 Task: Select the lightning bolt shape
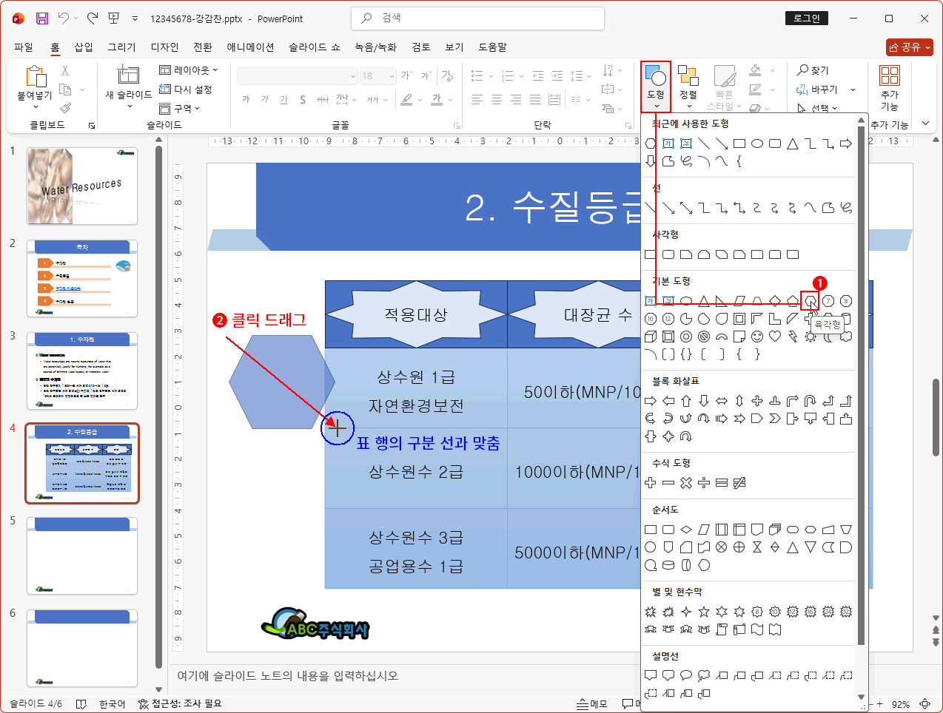[793, 337]
